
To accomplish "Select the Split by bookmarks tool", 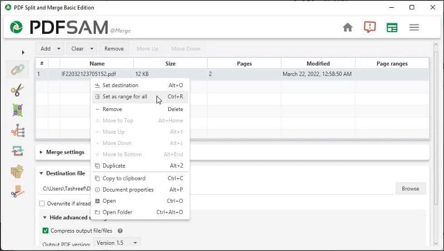I will pos(18,130).
